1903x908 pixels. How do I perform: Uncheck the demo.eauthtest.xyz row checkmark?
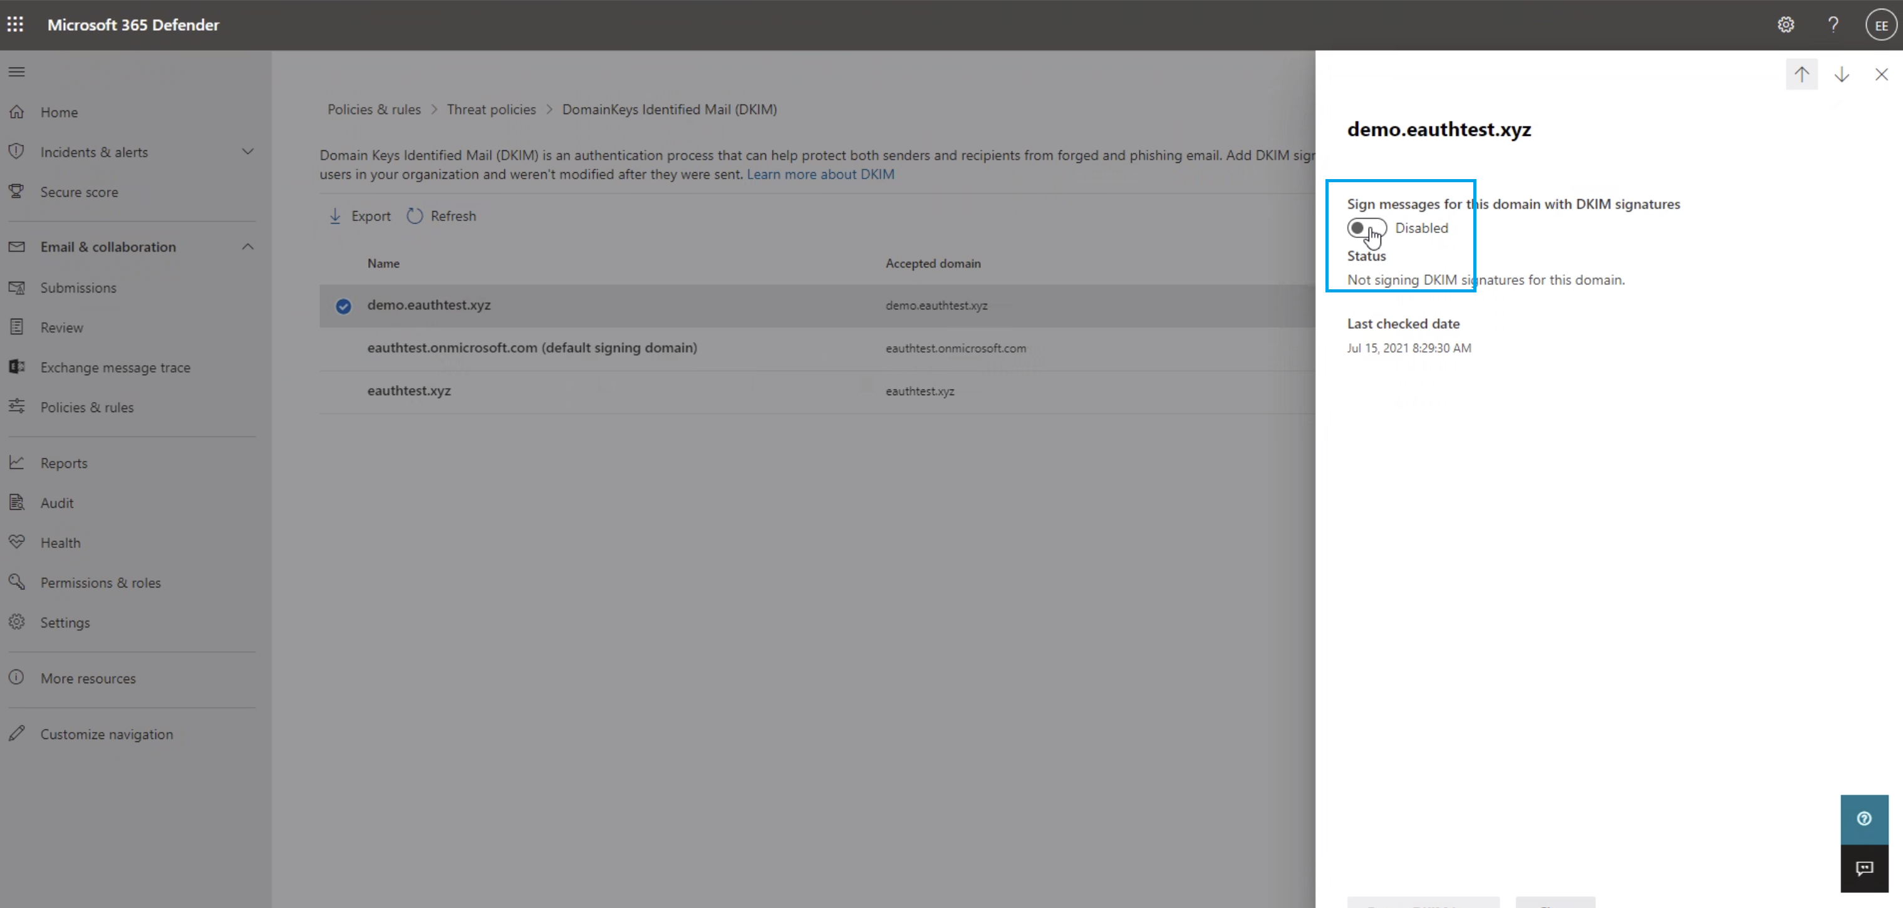pos(343,306)
